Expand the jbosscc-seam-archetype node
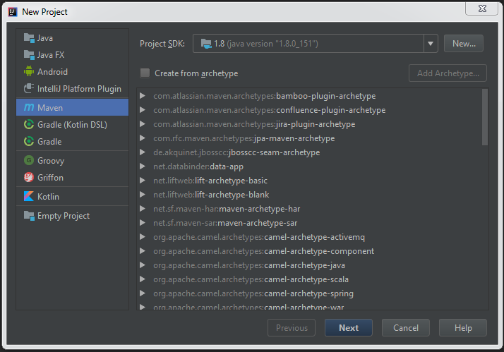This screenshot has width=504, height=352. coord(143,152)
